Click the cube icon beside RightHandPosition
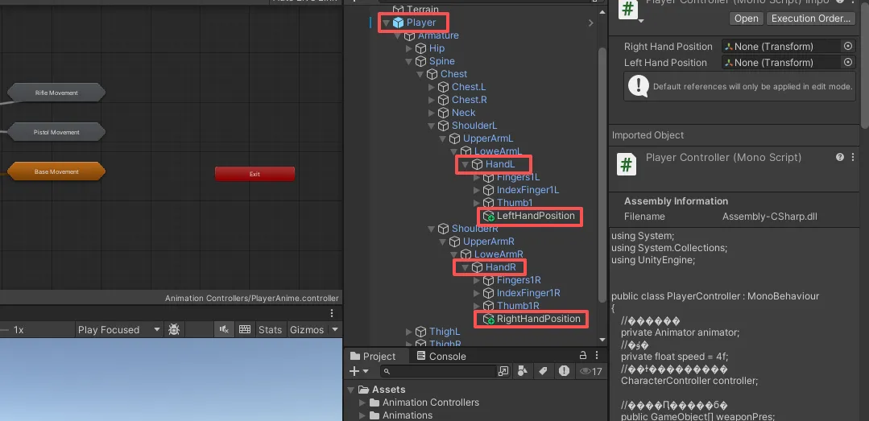Viewport: 869px width, 421px height. pos(488,319)
